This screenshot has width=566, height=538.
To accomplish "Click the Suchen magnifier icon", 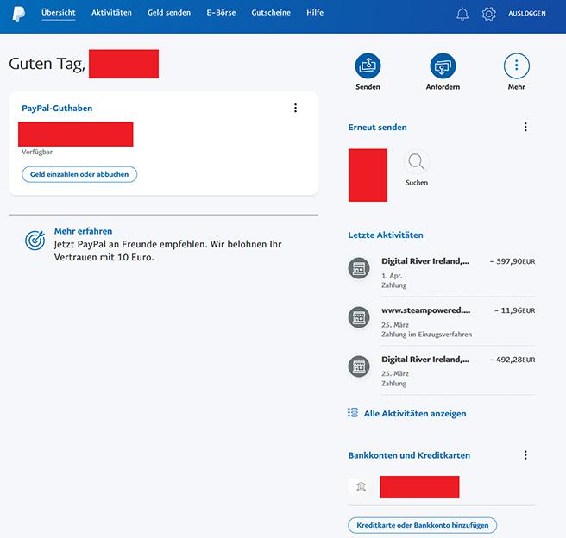I will point(416,161).
